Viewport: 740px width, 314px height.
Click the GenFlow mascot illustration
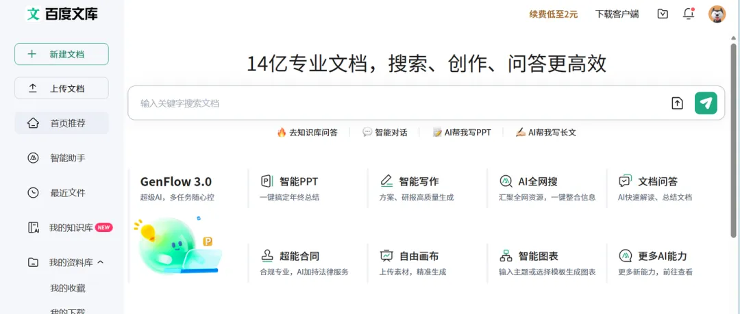[x=178, y=246]
